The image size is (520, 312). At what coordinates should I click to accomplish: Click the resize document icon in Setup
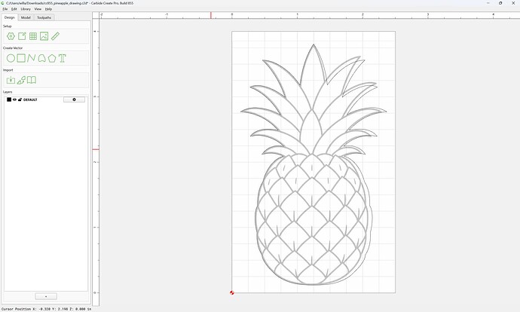click(22, 36)
